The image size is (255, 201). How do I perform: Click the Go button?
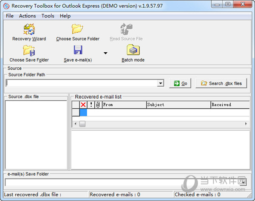point(180,83)
